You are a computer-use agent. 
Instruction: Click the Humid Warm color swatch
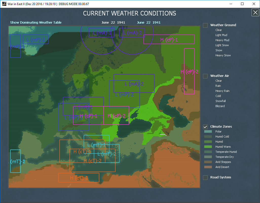point(208,147)
